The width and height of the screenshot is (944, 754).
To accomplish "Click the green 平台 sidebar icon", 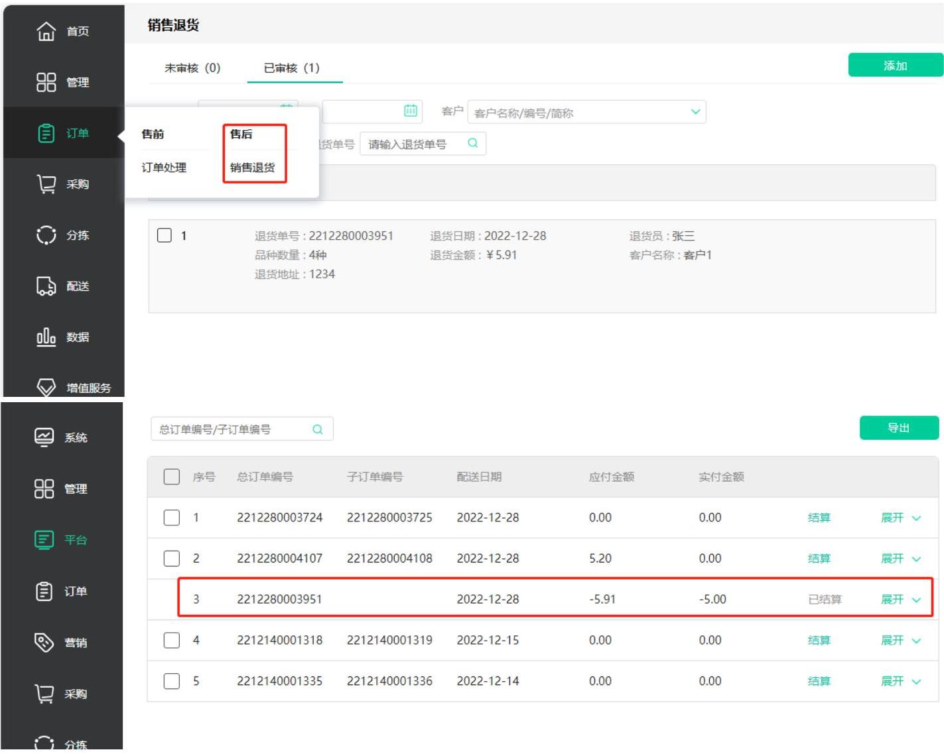I will tap(44, 540).
